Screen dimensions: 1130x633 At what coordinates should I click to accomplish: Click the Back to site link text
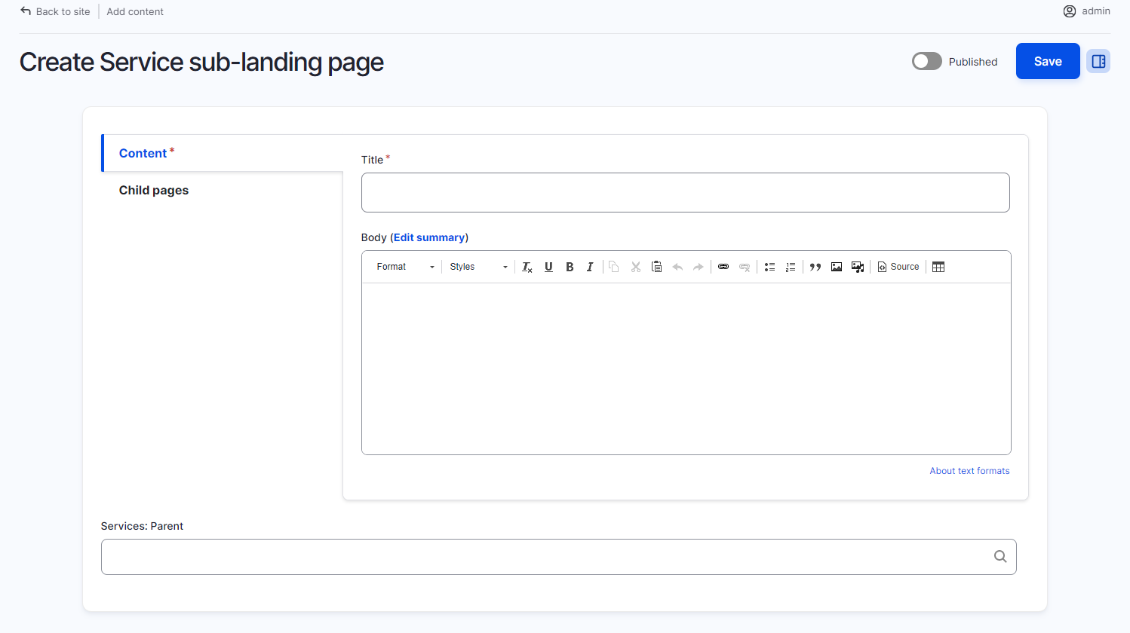tap(63, 11)
